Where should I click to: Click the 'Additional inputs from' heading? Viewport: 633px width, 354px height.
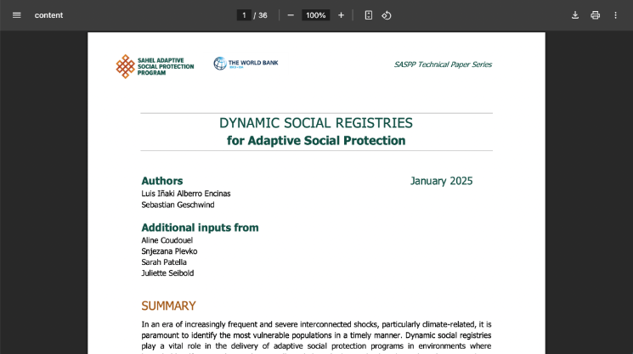[x=200, y=228]
